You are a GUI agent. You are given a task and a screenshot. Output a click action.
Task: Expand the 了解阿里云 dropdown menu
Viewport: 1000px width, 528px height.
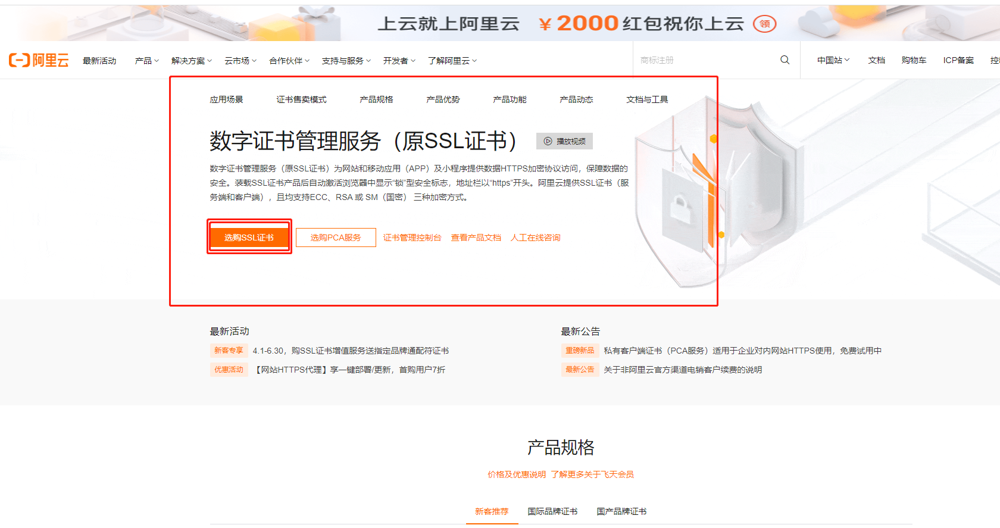click(x=452, y=61)
